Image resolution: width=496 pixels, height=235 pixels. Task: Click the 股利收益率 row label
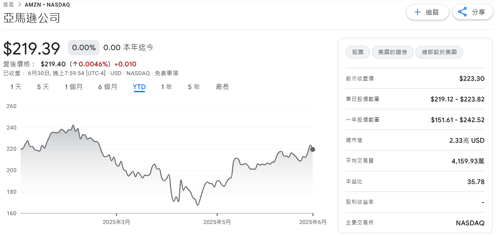point(360,202)
